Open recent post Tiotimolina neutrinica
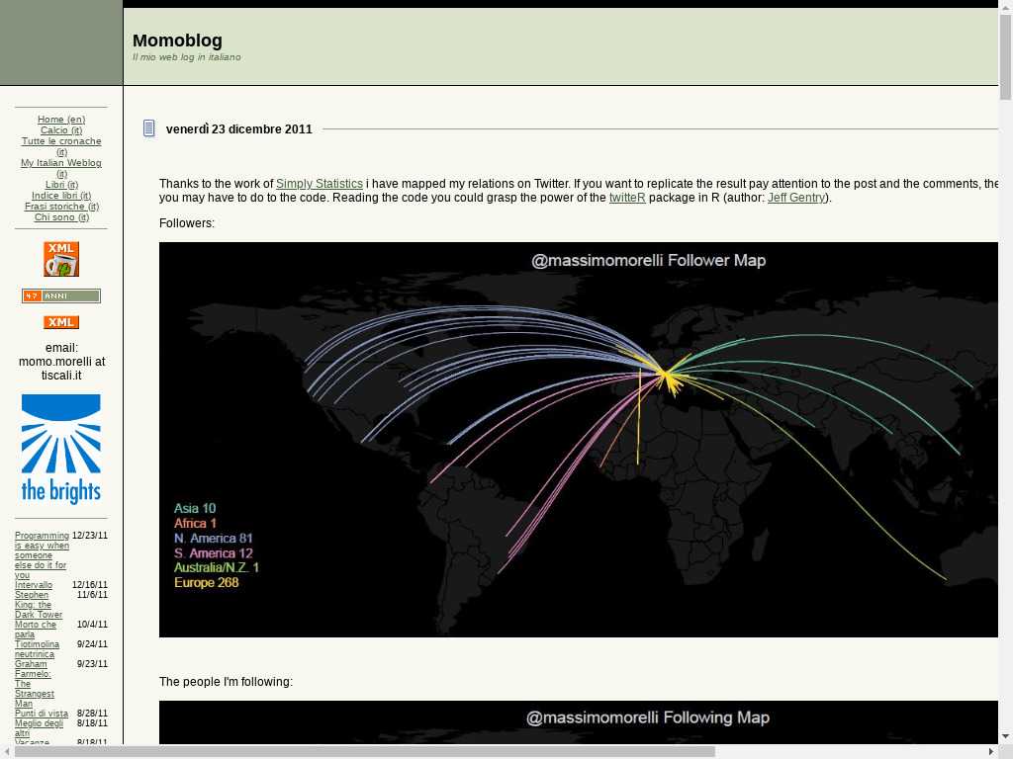This screenshot has height=759, width=1013. pyautogui.click(x=37, y=649)
